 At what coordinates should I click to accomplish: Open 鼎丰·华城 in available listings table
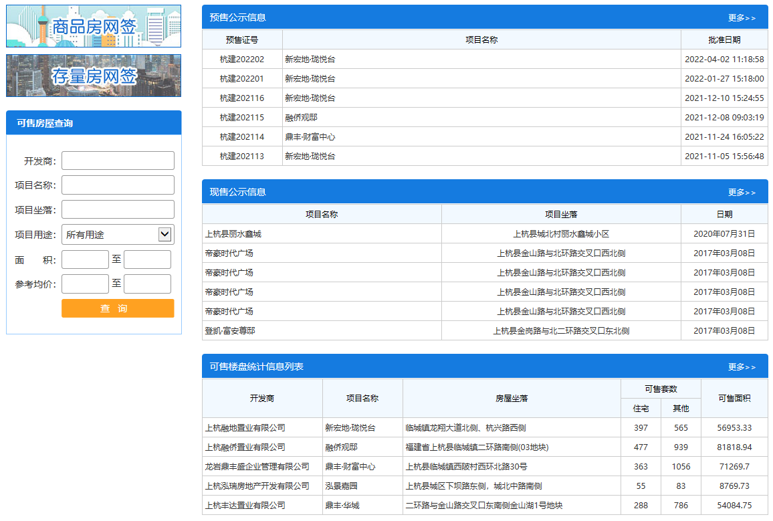[342, 506]
